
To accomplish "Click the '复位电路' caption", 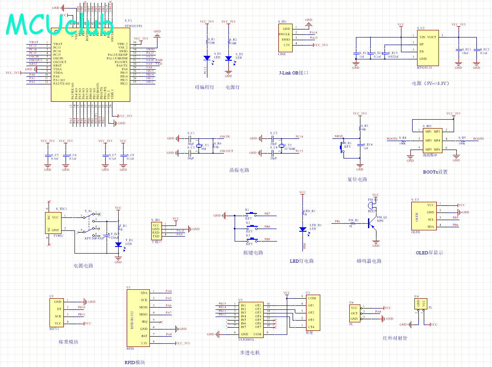I will click(x=357, y=179).
